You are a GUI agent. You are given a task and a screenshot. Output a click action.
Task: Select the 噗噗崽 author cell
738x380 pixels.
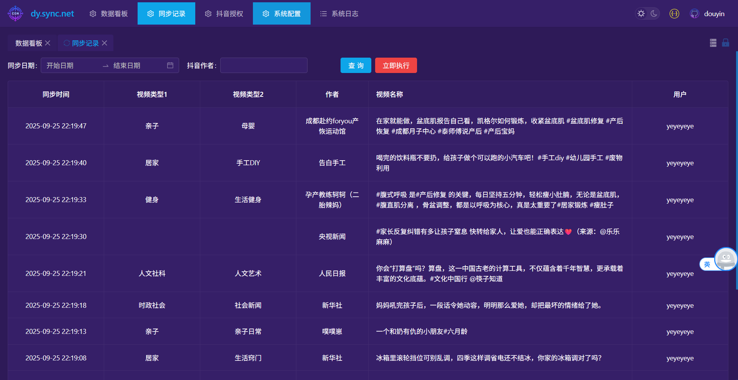[x=332, y=332]
